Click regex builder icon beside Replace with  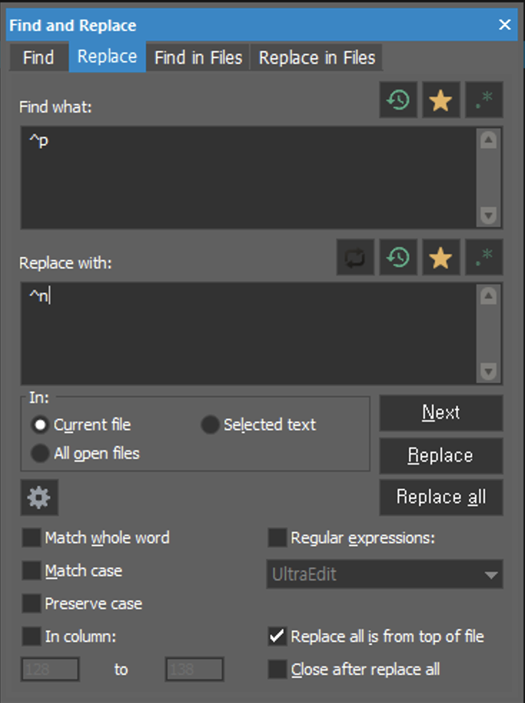[x=484, y=258]
